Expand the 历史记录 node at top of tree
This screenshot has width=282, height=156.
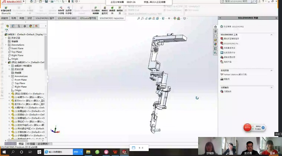pos(6,38)
